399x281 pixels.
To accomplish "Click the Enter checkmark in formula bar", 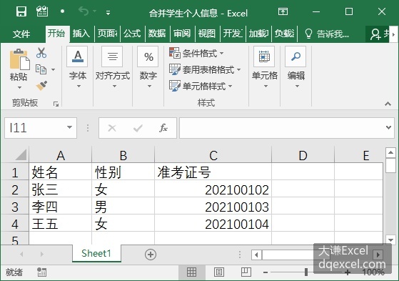I will [x=138, y=128].
